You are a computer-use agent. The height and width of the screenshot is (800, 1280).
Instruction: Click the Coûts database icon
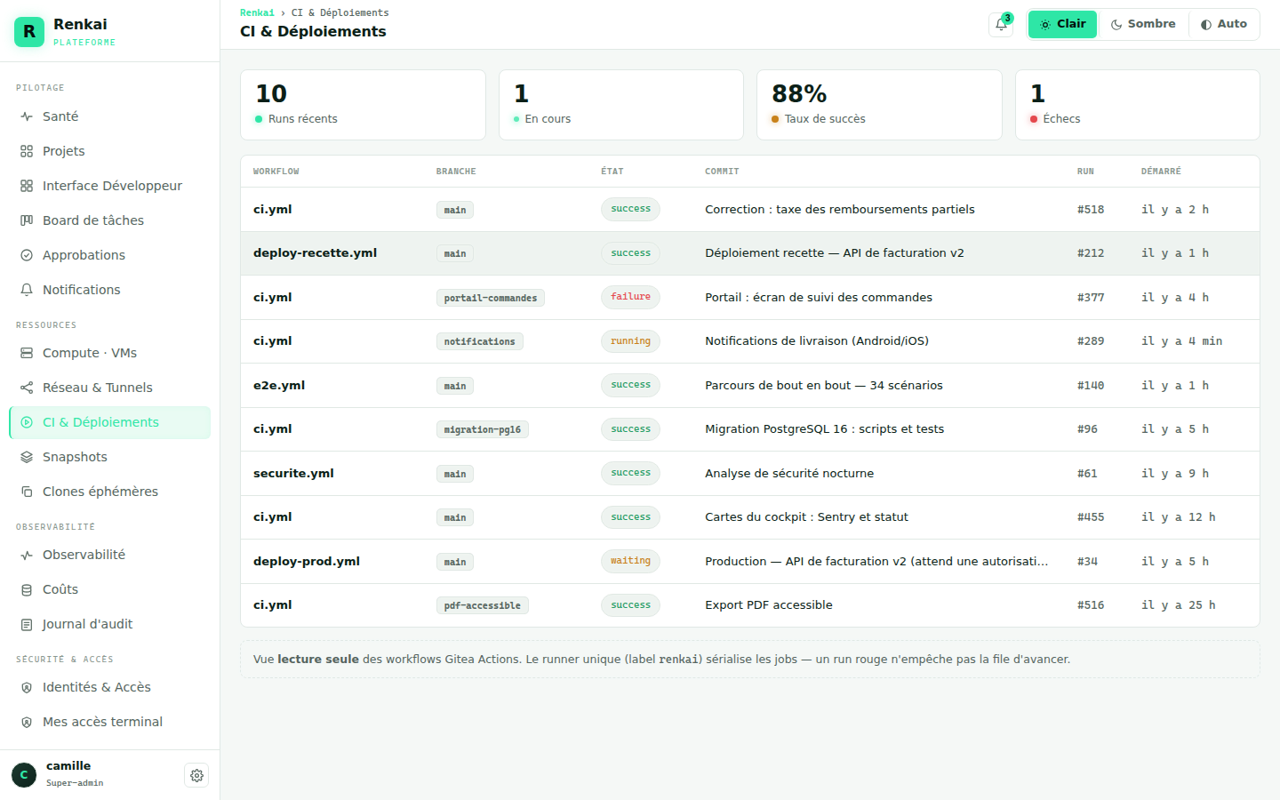point(27,589)
